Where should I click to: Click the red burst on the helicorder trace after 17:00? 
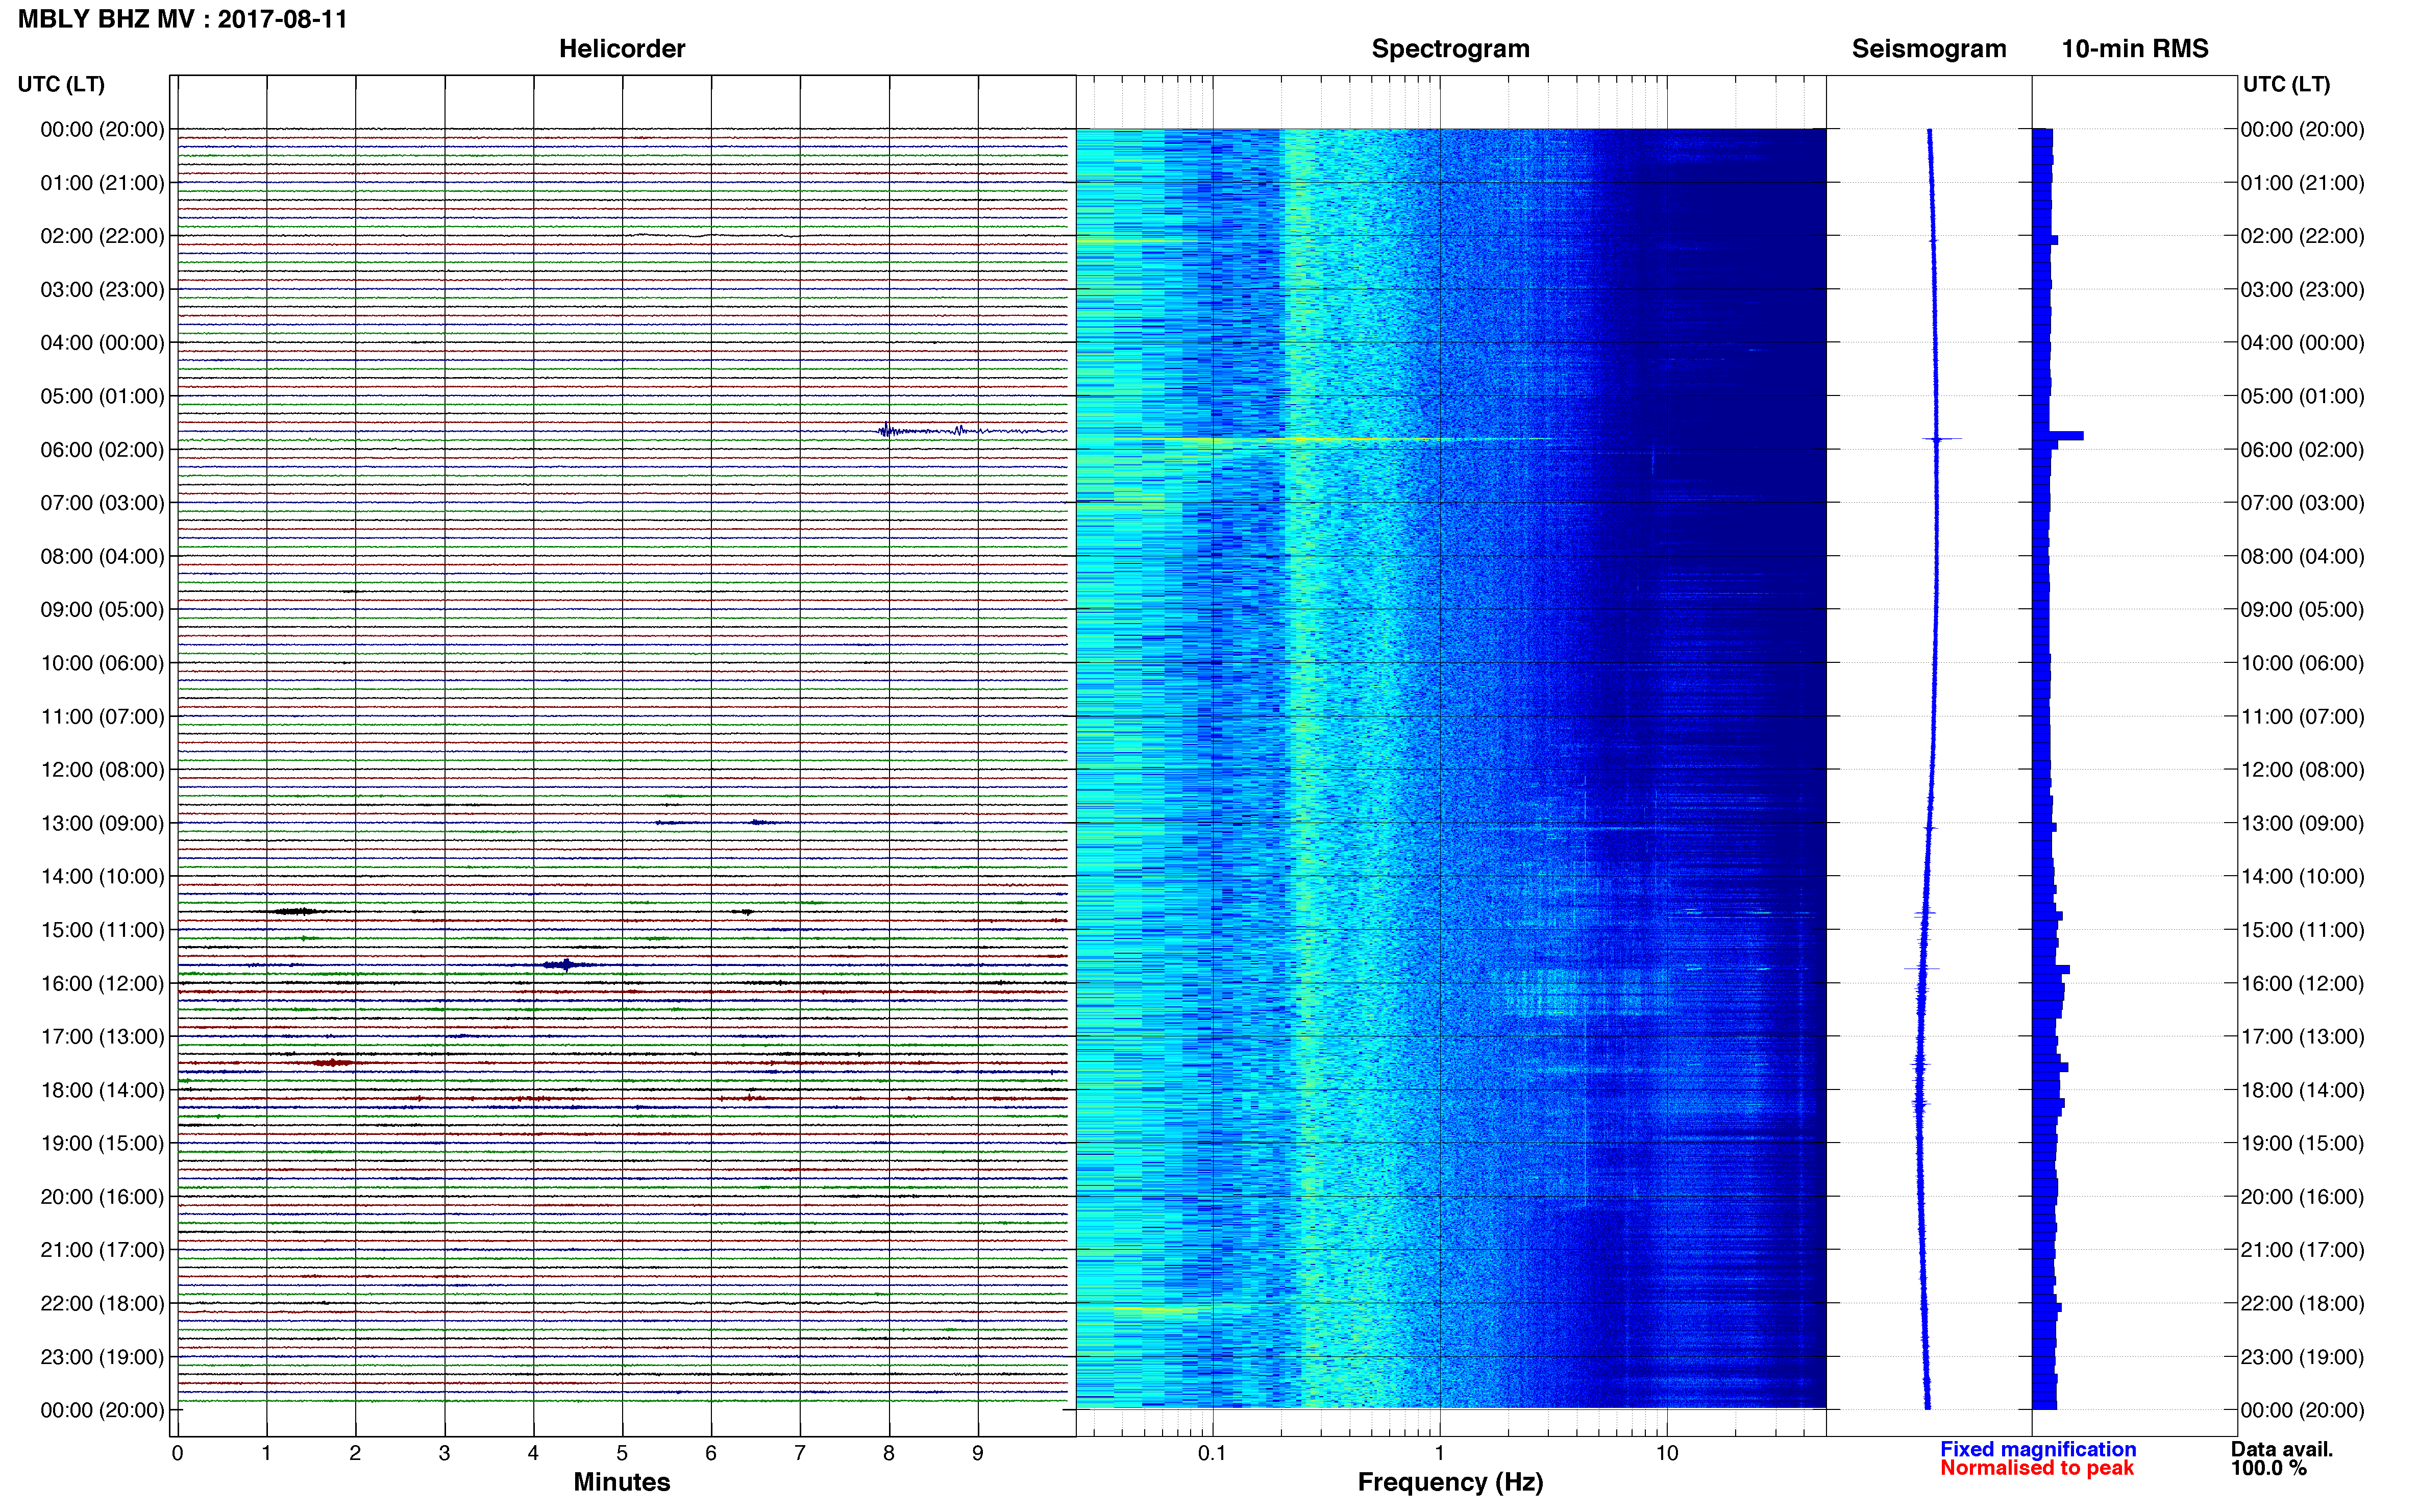332,1062
